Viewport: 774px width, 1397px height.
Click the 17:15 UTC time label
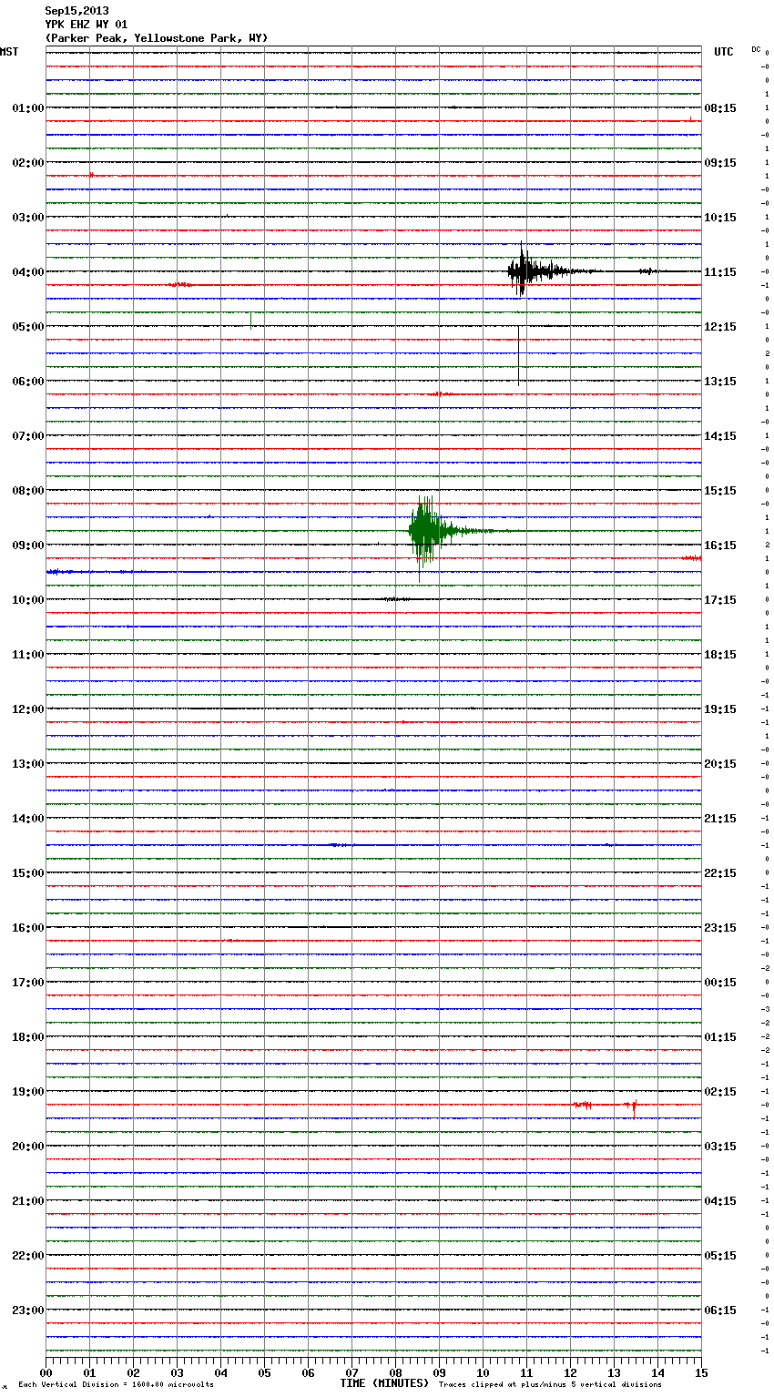coord(720,600)
